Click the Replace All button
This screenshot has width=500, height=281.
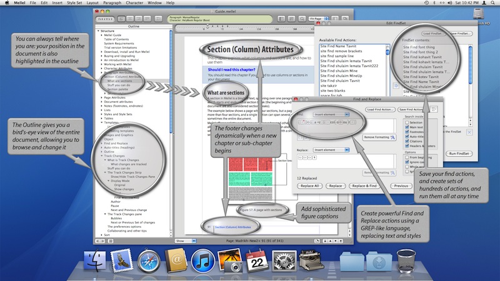(x=309, y=186)
